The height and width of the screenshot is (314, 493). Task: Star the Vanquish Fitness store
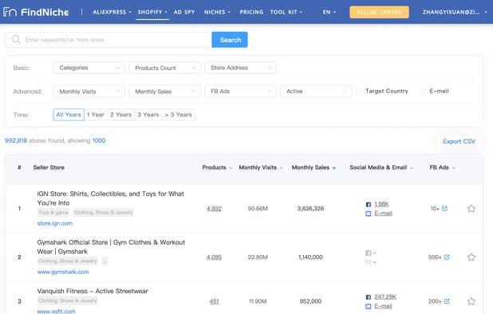tap(471, 301)
